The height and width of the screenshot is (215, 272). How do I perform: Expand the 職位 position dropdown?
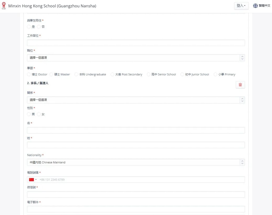(136, 58)
